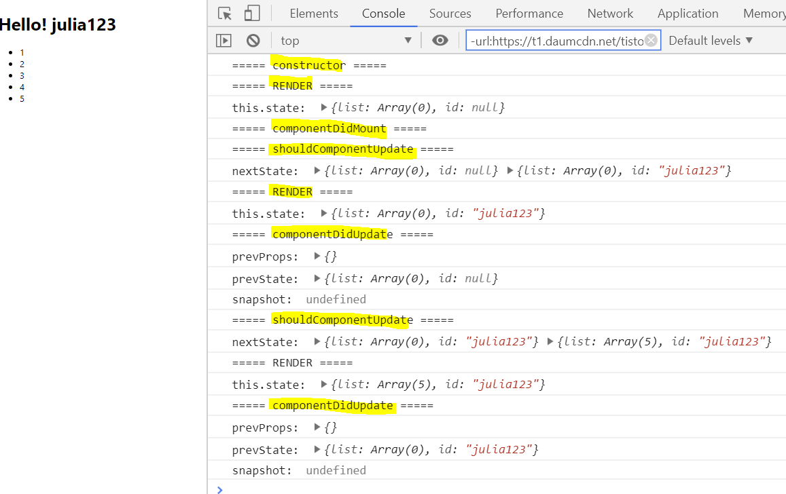
Task: Clear the console with the ban icon
Action: point(253,41)
